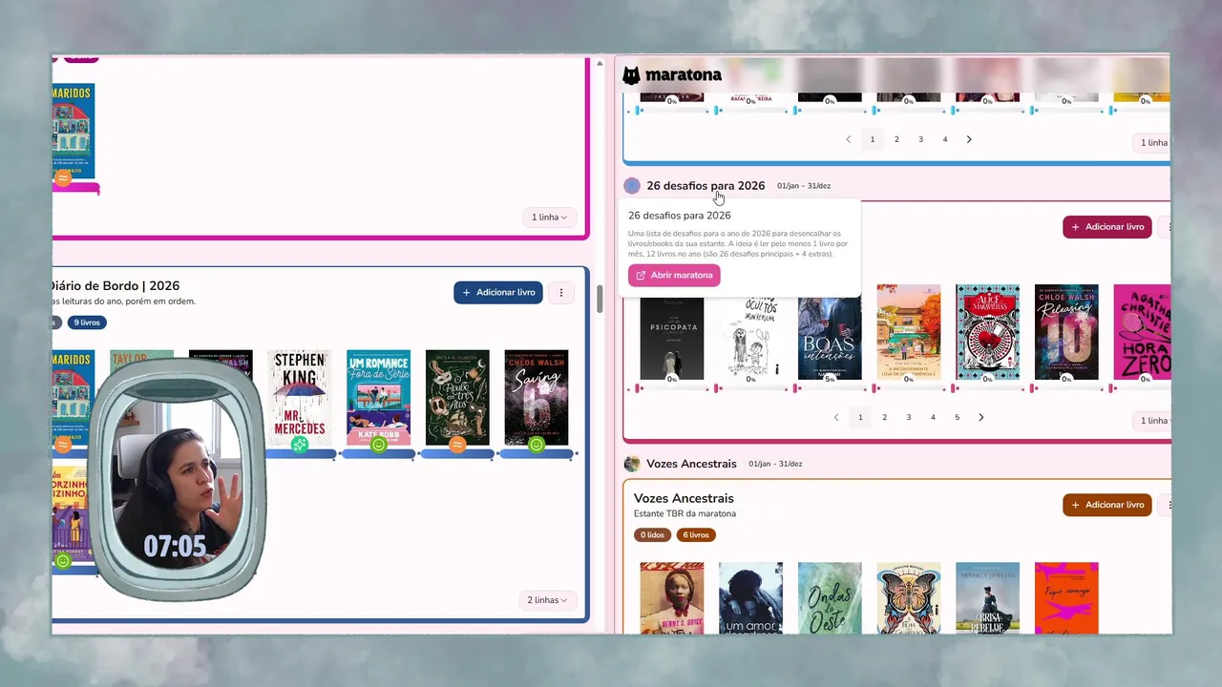Screen dimensions: 1222x687
Task: Adjust progress slider under Psicopata book
Action: [x=671, y=388]
